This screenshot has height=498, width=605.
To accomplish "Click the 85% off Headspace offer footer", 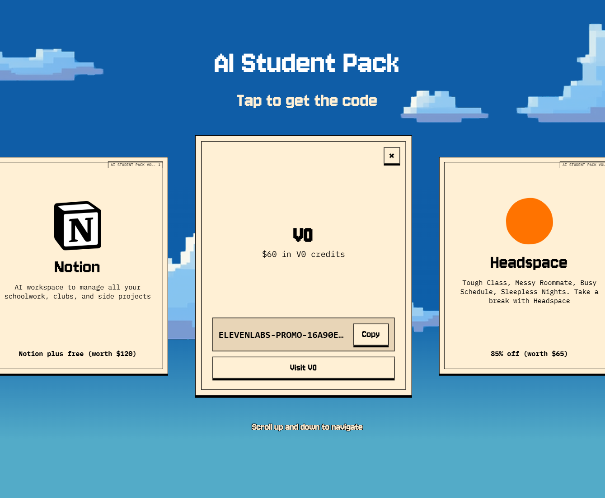I will 529,354.
